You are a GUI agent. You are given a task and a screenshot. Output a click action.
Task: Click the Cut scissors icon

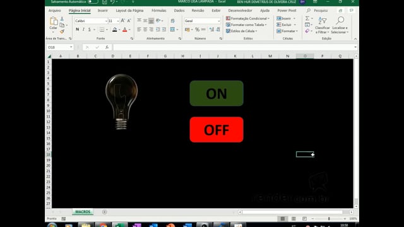[62, 19]
